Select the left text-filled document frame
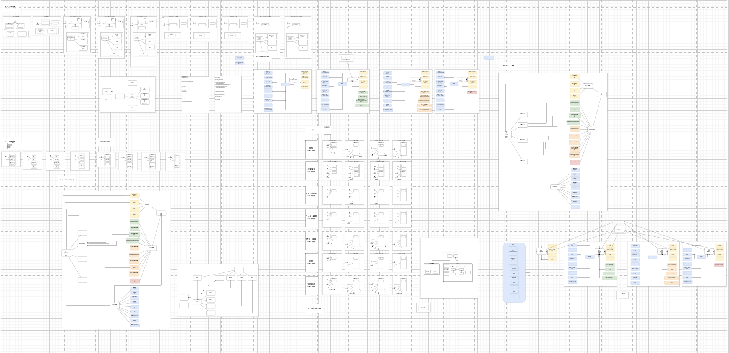This screenshot has height=353, width=729. pyautogui.click(x=195, y=95)
